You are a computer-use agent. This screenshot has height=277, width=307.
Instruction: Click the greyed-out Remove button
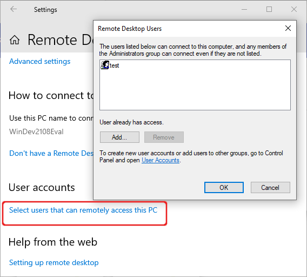[164, 137]
